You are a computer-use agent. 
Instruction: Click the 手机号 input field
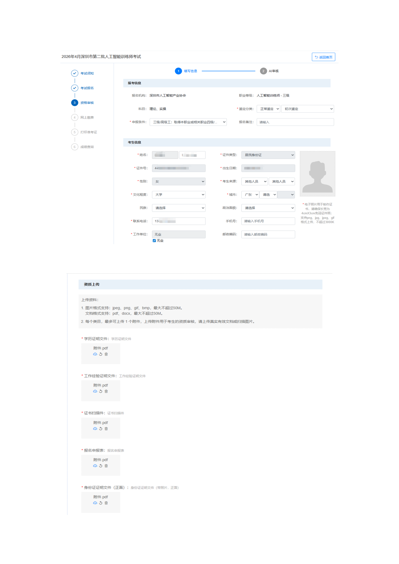pos(268,221)
